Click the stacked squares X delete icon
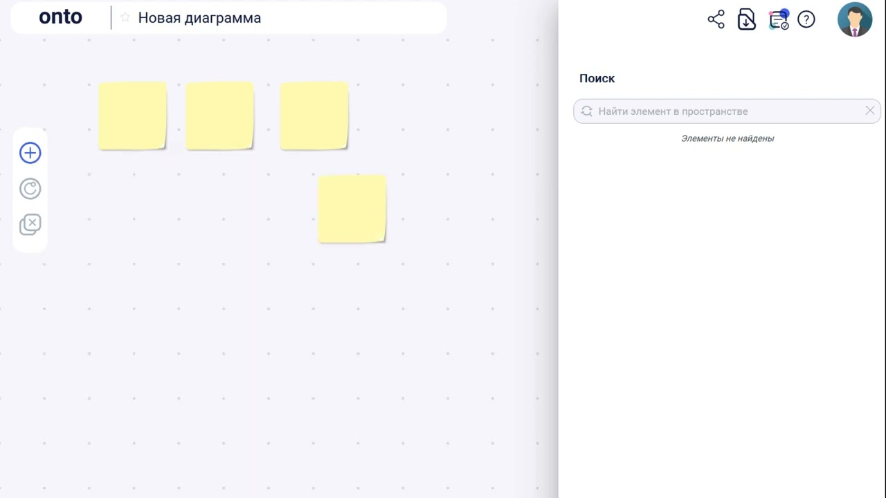Screen dimensions: 886x498 tap(30, 225)
